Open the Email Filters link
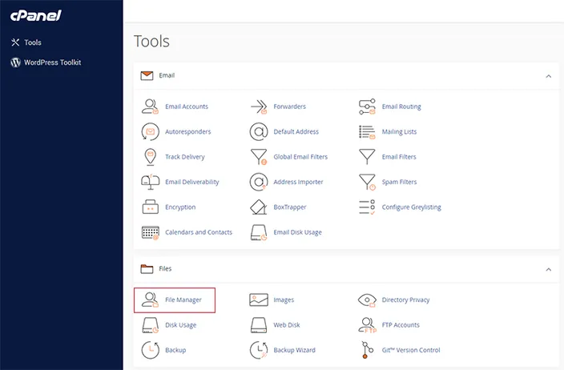 tap(399, 157)
